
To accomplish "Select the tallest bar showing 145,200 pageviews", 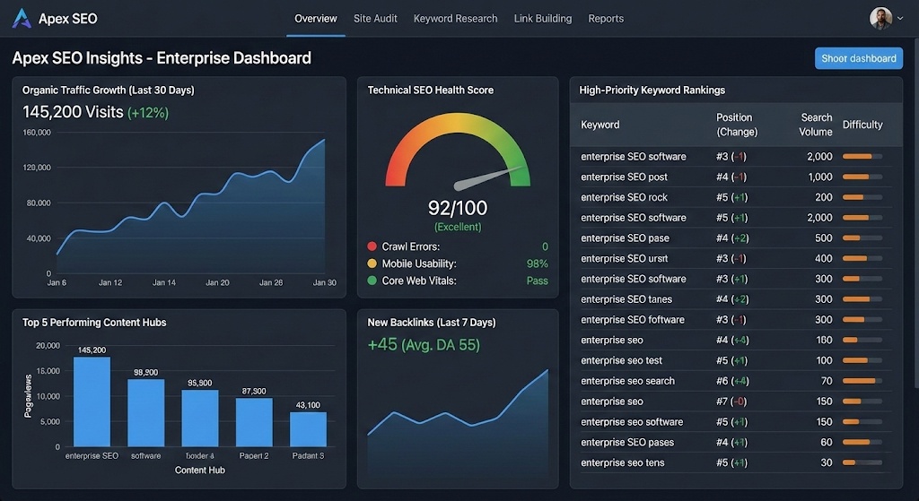I will tap(92, 402).
